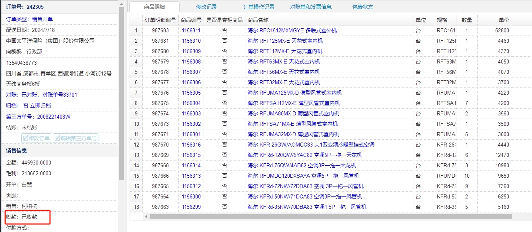Open product number 1156311
The width and height of the screenshot is (532, 232).
click(191, 30)
